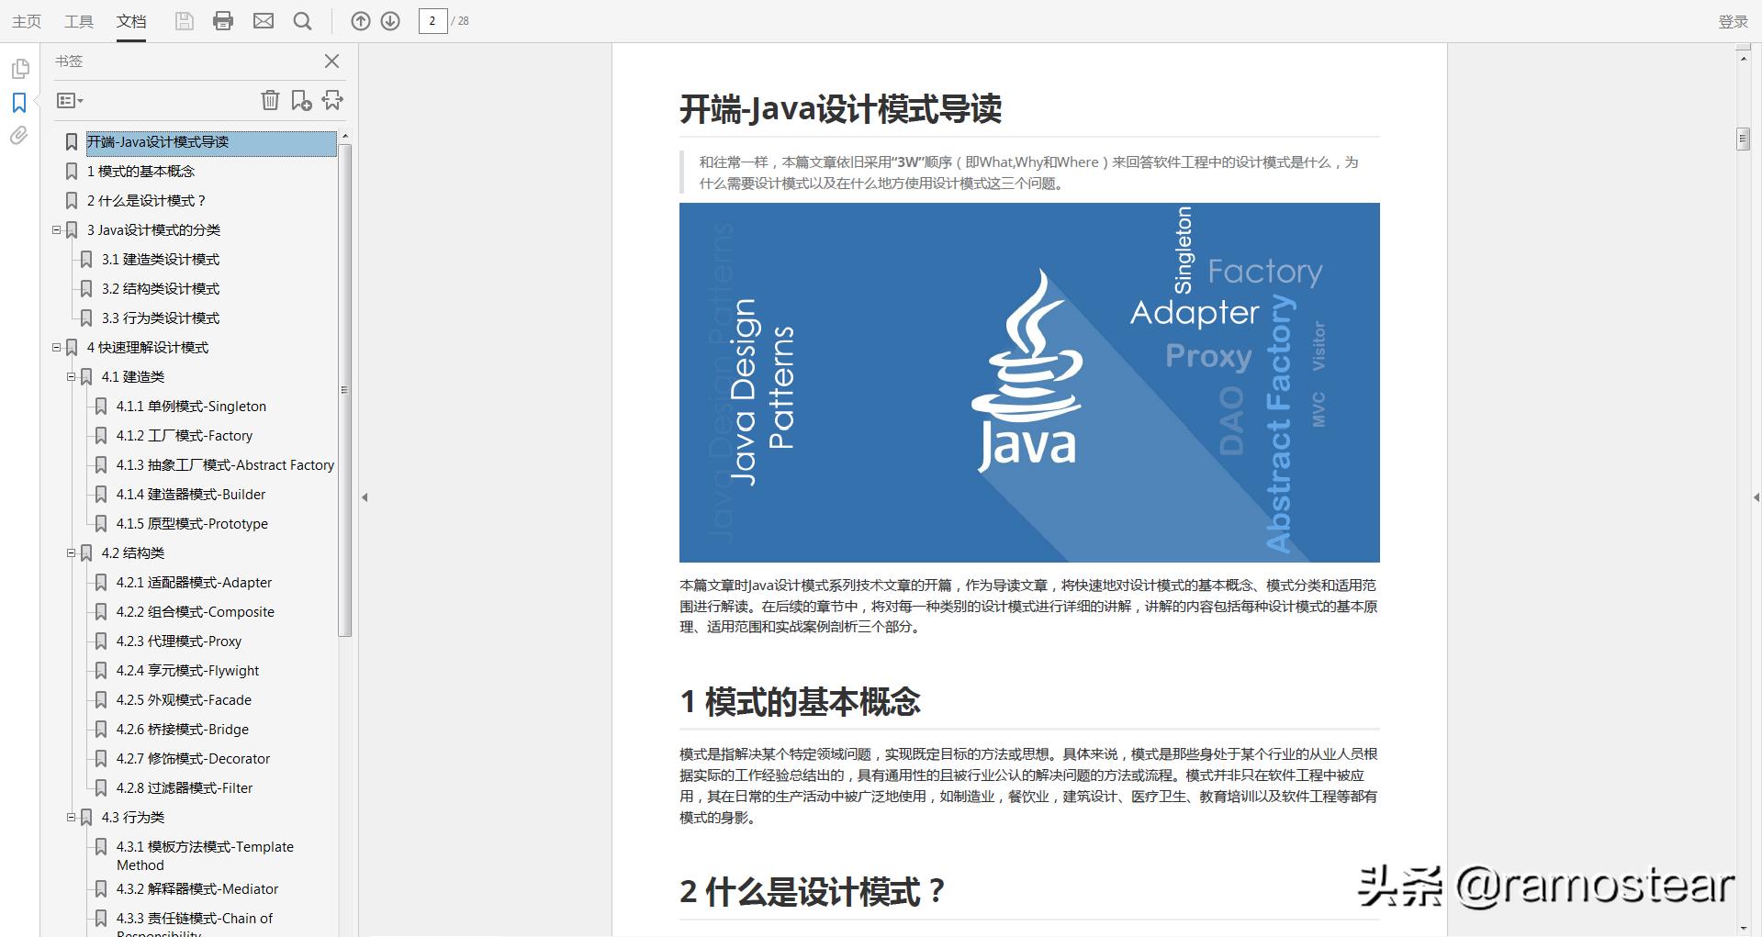Delete the selected bookmark with trash icon
This screenshot has width=1762, height=937.
[270, 100]
